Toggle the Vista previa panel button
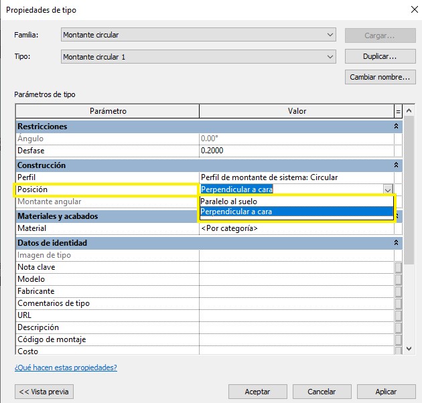 tap(44, 392)
